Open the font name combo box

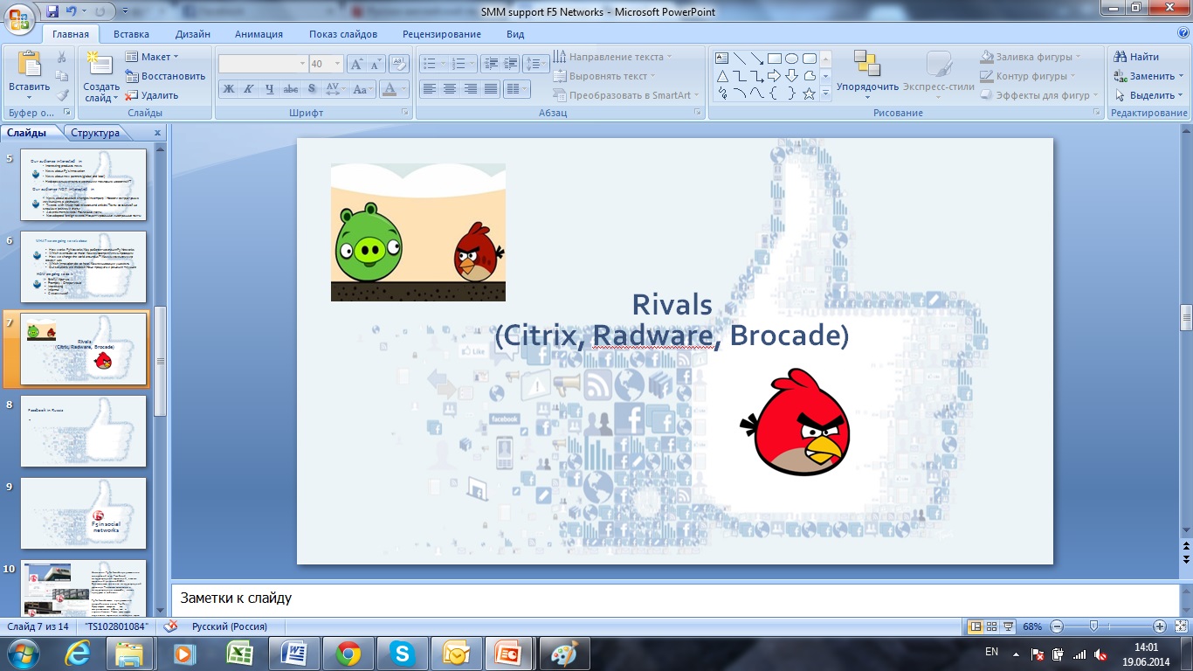(263, 64)
